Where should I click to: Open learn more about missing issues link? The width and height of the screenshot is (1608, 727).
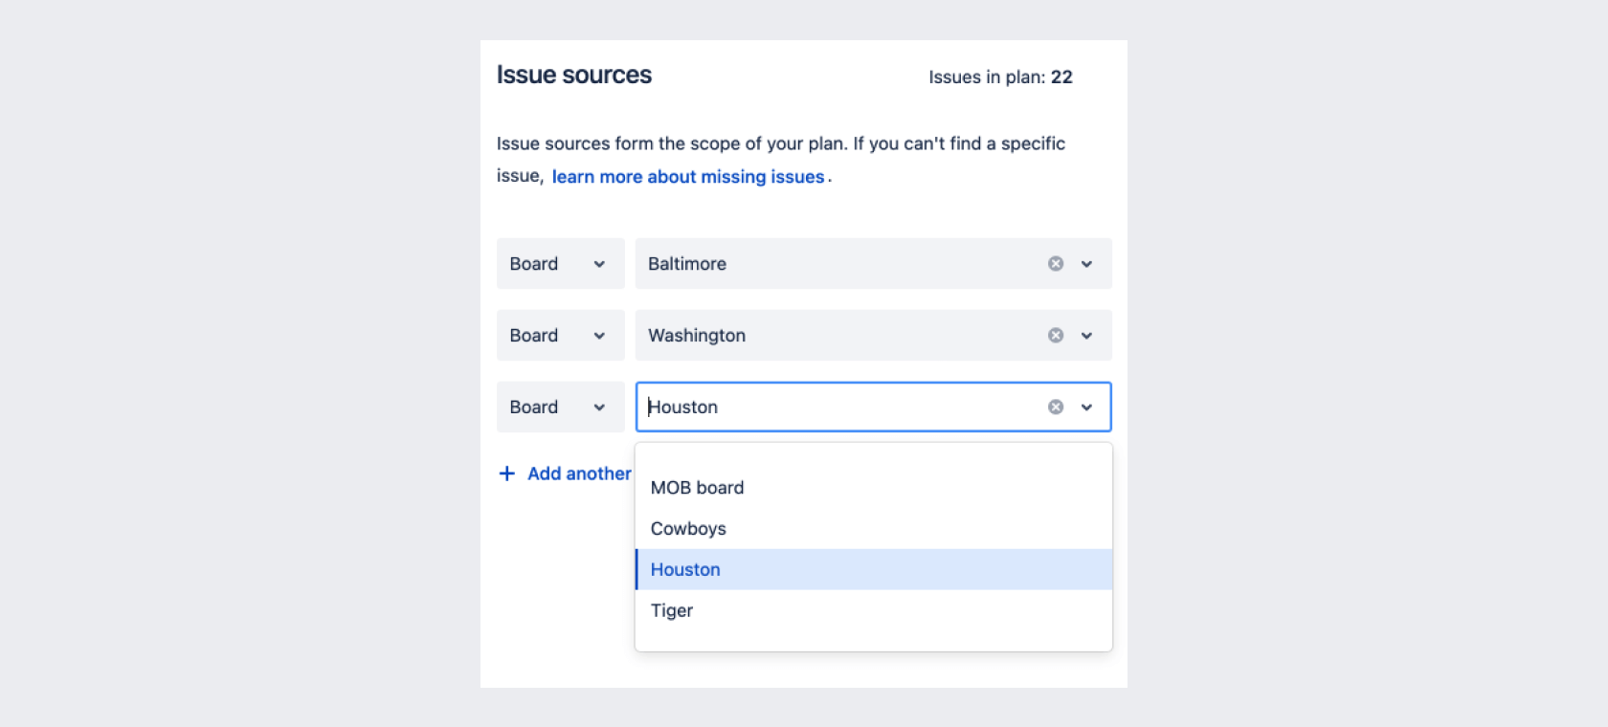(688, 177)
